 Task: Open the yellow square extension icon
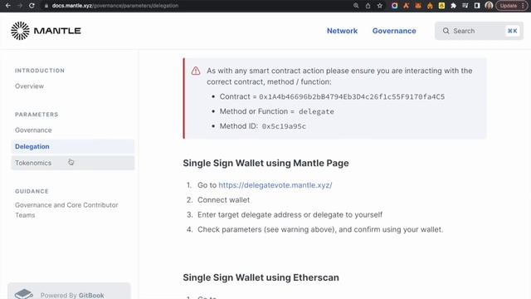[x=441, y=6]
